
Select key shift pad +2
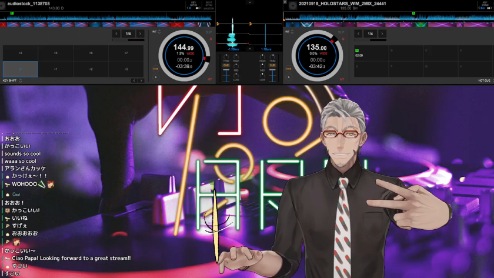[x=91, y=69]
